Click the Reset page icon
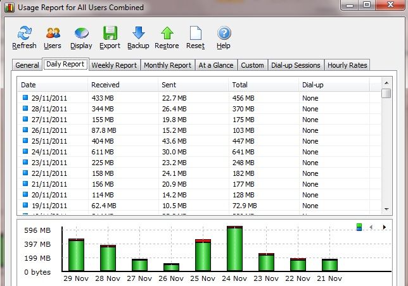Screen dimensions: 408x286 (x=195, y=34)
